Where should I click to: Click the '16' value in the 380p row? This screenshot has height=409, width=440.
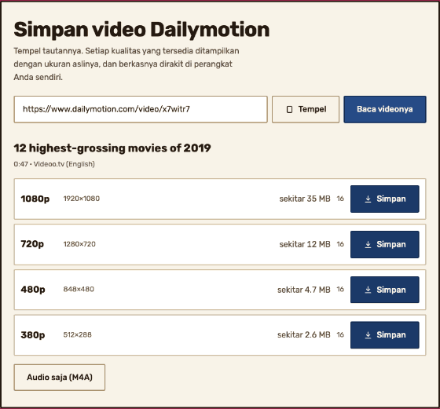pyautogui.click(x=340, y=334)
